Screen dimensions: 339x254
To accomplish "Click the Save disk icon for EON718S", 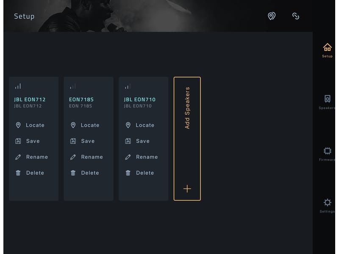I will pyautogui.click(x=73, y=141).
